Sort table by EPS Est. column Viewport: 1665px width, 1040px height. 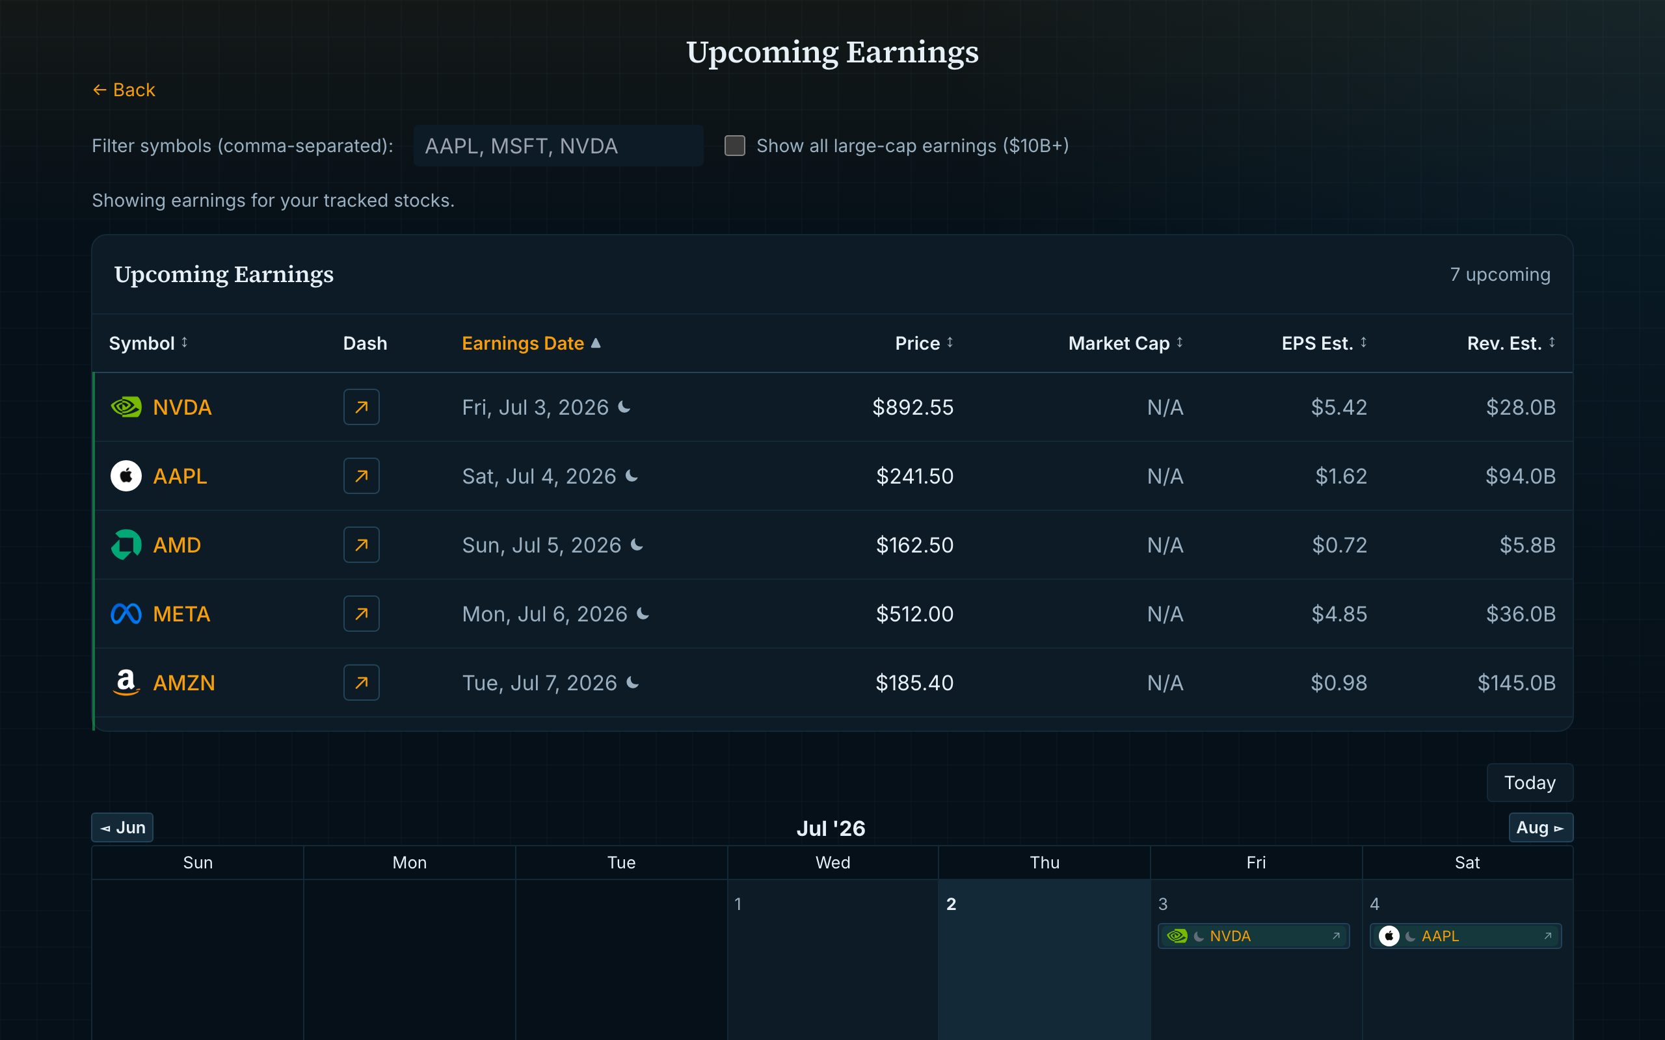pyautogui.click(x=1324, y=343)
